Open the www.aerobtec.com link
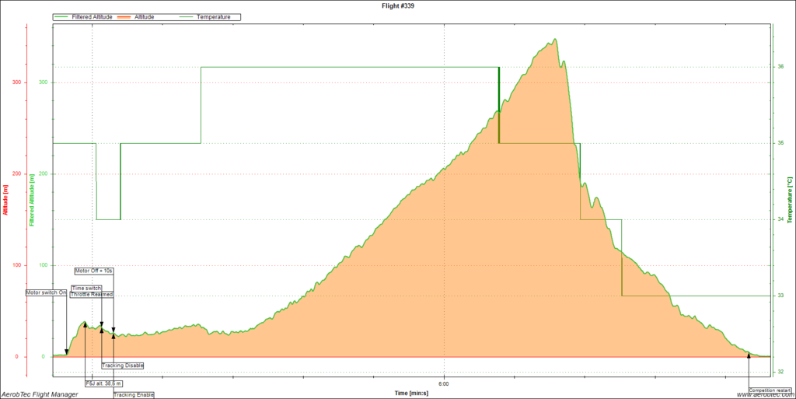The width and height of the screenshot is (796, 399). coord(764,395)
